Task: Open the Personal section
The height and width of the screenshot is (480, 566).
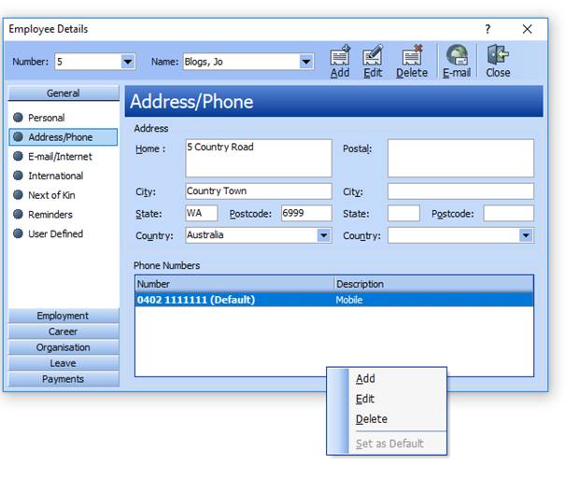Action: point(46,118)
